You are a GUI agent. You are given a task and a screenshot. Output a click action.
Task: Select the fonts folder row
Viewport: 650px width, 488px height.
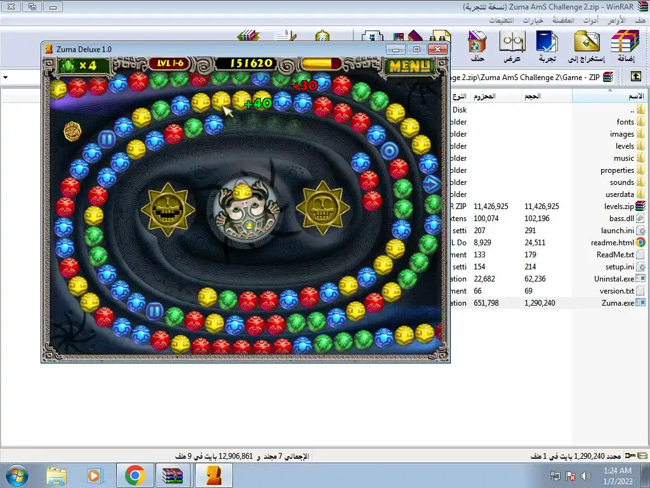[x=549, y=121]
